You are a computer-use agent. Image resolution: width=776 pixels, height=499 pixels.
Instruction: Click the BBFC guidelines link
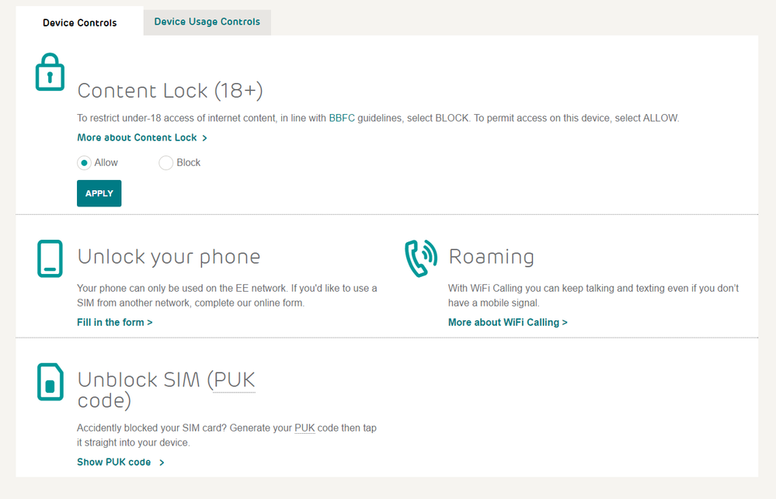point(341,118)
